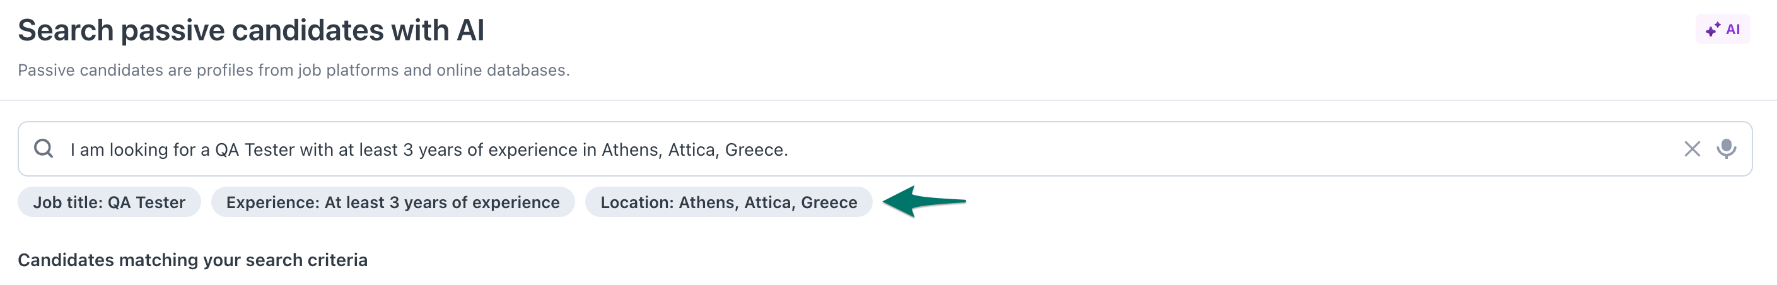Viewport: 1777px width, 285px height.
Task: Click the Search passive candidates with AI heading
Action: tap(251, 30)
